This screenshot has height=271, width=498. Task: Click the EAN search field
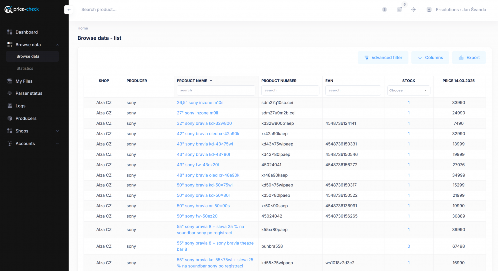[353, 90]
